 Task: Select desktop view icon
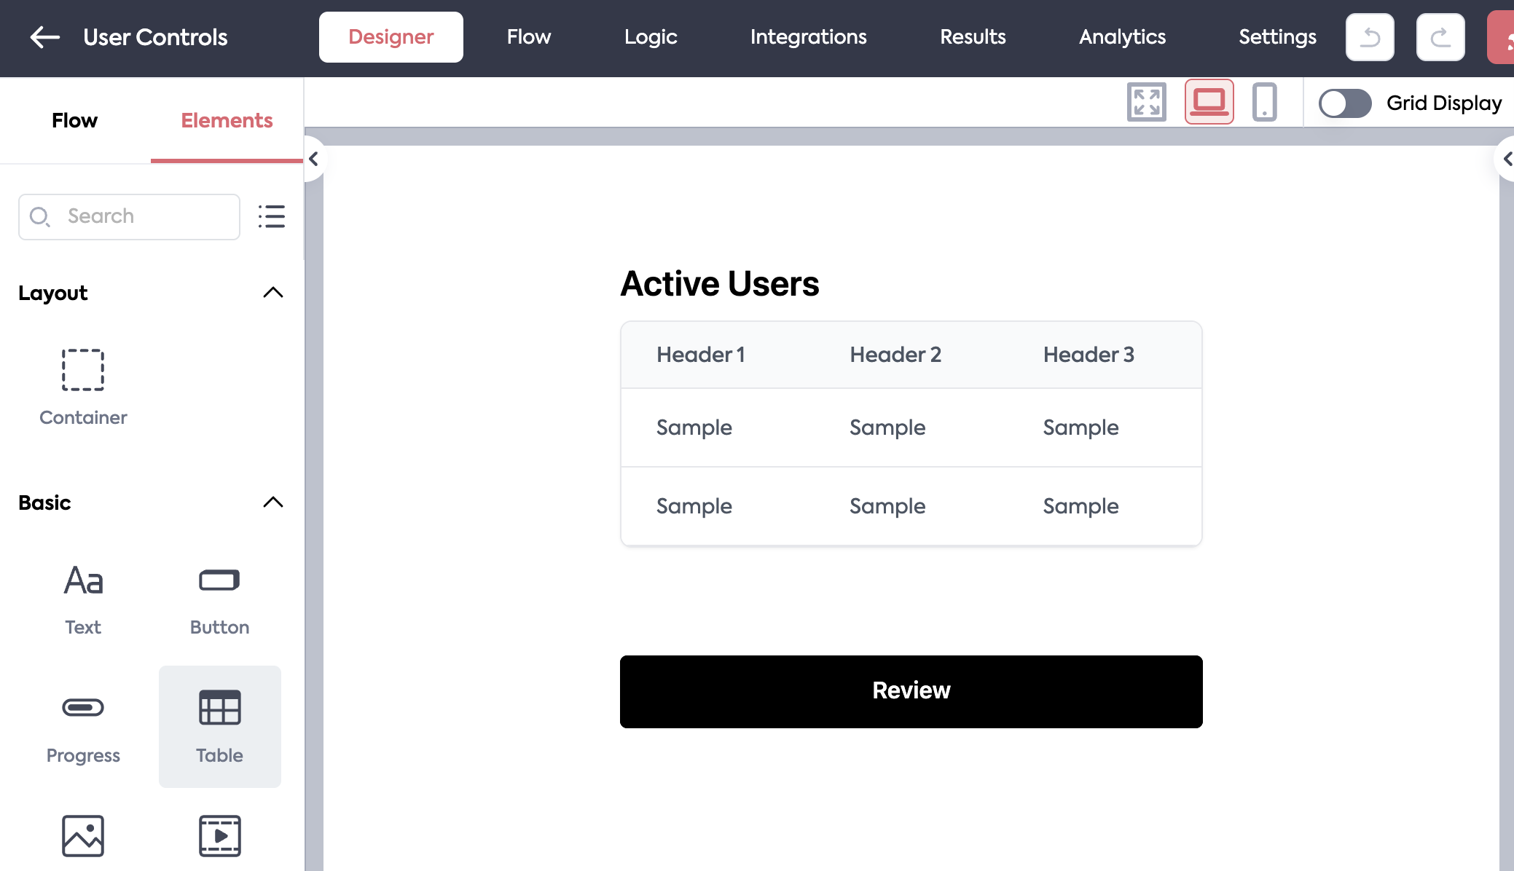[x=1209, y=102]
